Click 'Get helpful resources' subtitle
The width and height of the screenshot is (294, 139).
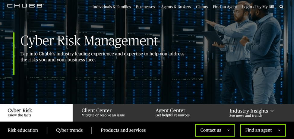pyautogui.click(x=172, y=115)
